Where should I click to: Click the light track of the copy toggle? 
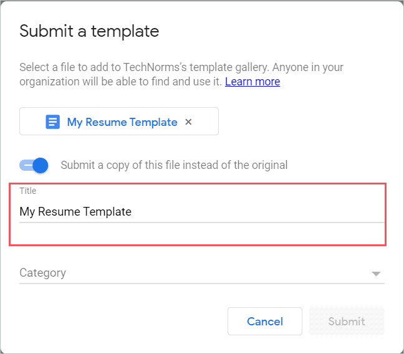25,165
